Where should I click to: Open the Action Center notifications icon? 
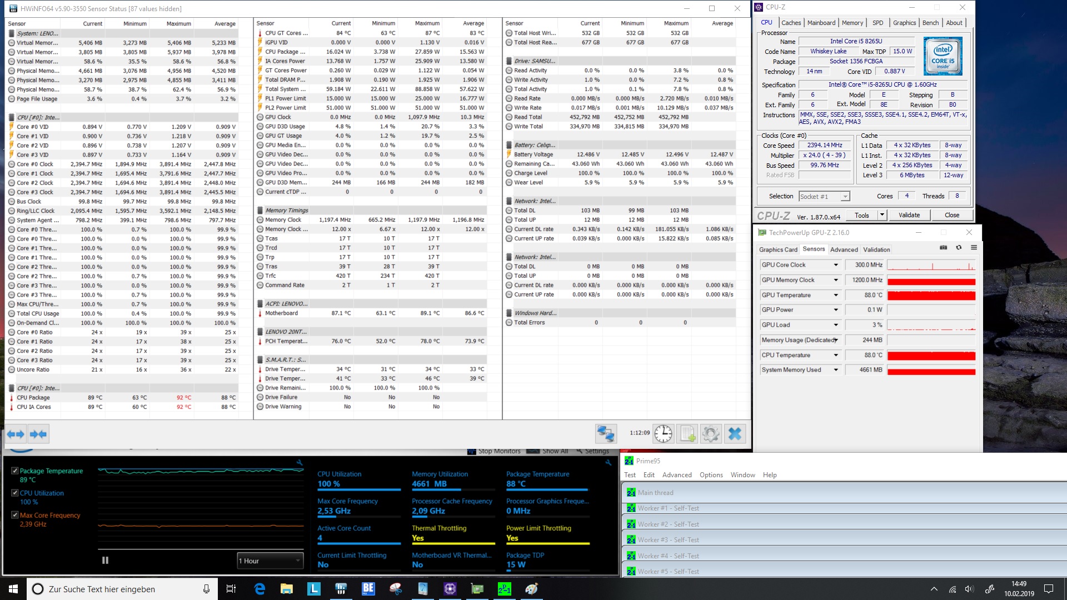point(1049,589)
